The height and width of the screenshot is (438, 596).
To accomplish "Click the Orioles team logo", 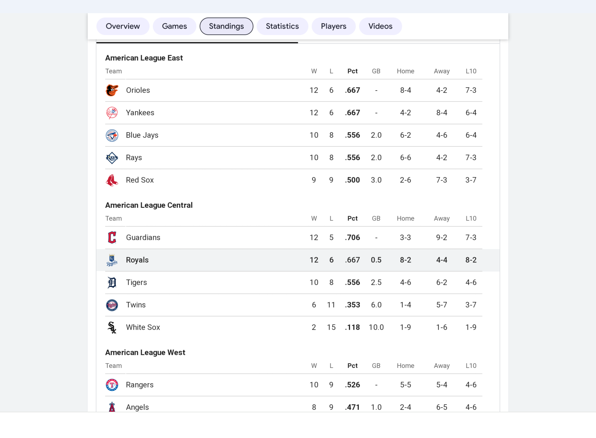I will pyautogui.click(x=112, y=91).
